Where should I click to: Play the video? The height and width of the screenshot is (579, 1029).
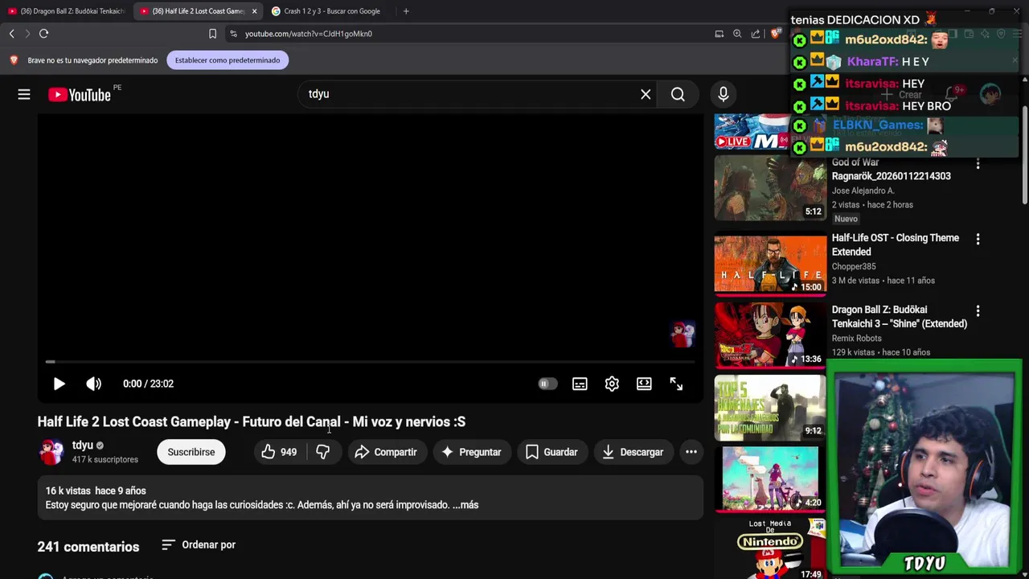click(x=59, y=384)
